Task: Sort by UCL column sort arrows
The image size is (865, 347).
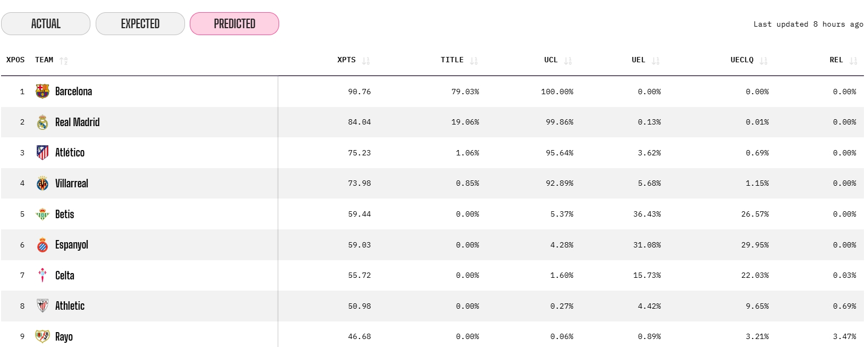Action: (x=568, y=61)
